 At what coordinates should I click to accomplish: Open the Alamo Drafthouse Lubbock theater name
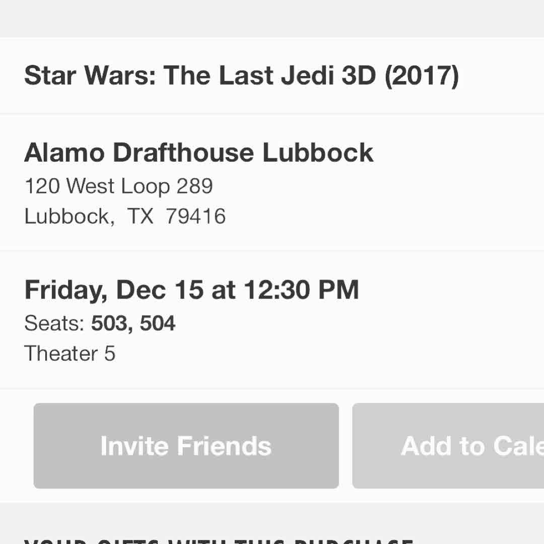pos(198,152)
